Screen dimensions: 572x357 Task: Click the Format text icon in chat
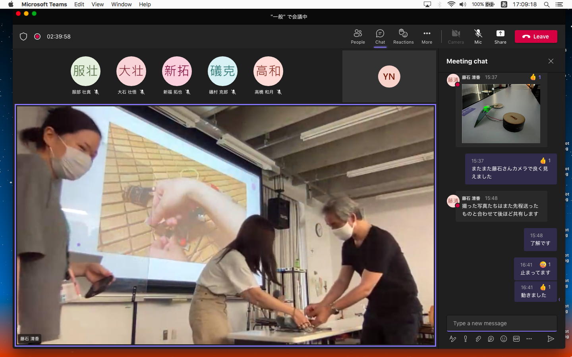coord(452,339)
